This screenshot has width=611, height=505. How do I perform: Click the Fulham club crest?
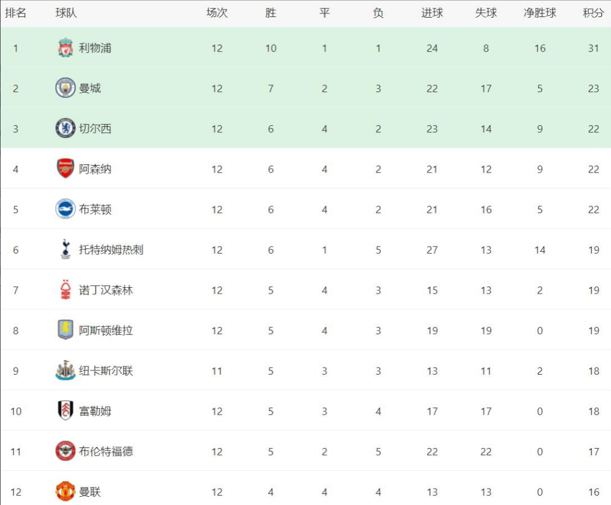click(66, 410)
